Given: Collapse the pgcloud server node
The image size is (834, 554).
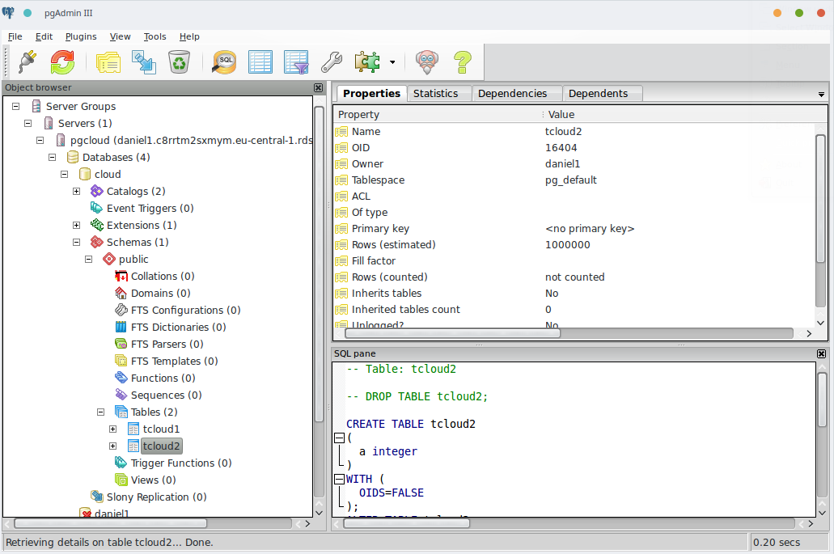Looking at the screenshot, I should (40, 141).
